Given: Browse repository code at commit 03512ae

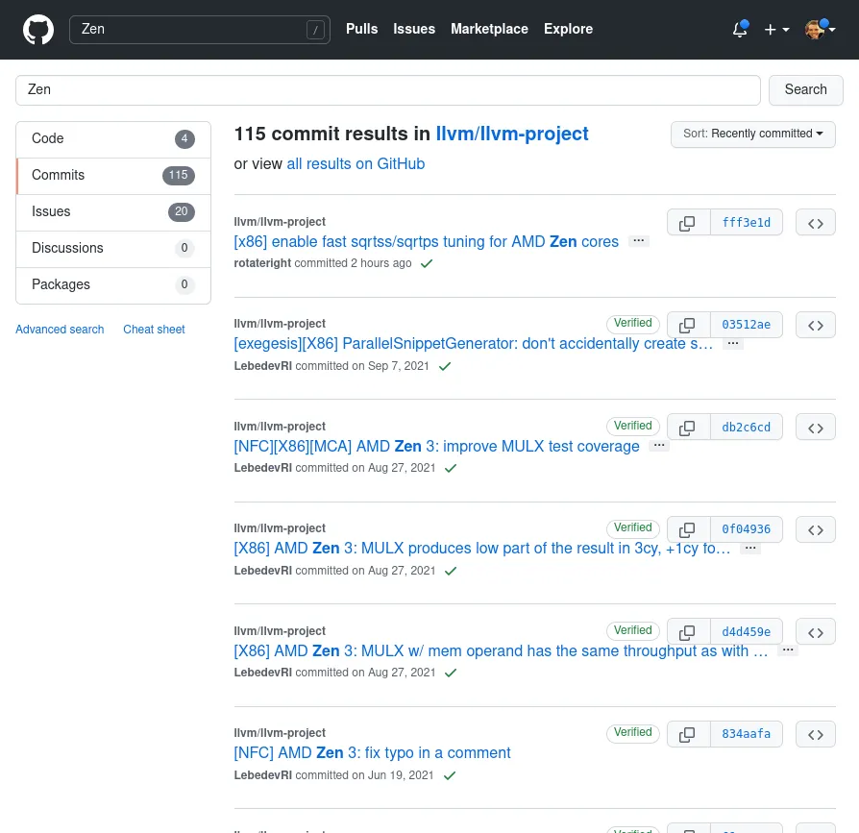Looking at the screenshot, I should (x=816, y=325).
